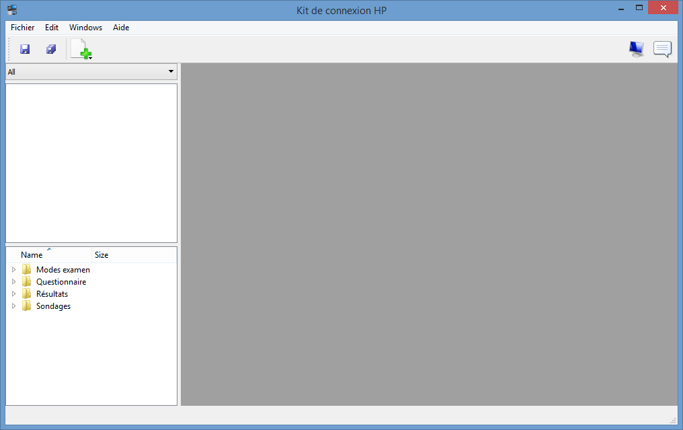Select the Résultats label
683x430 pixels.
52,294
